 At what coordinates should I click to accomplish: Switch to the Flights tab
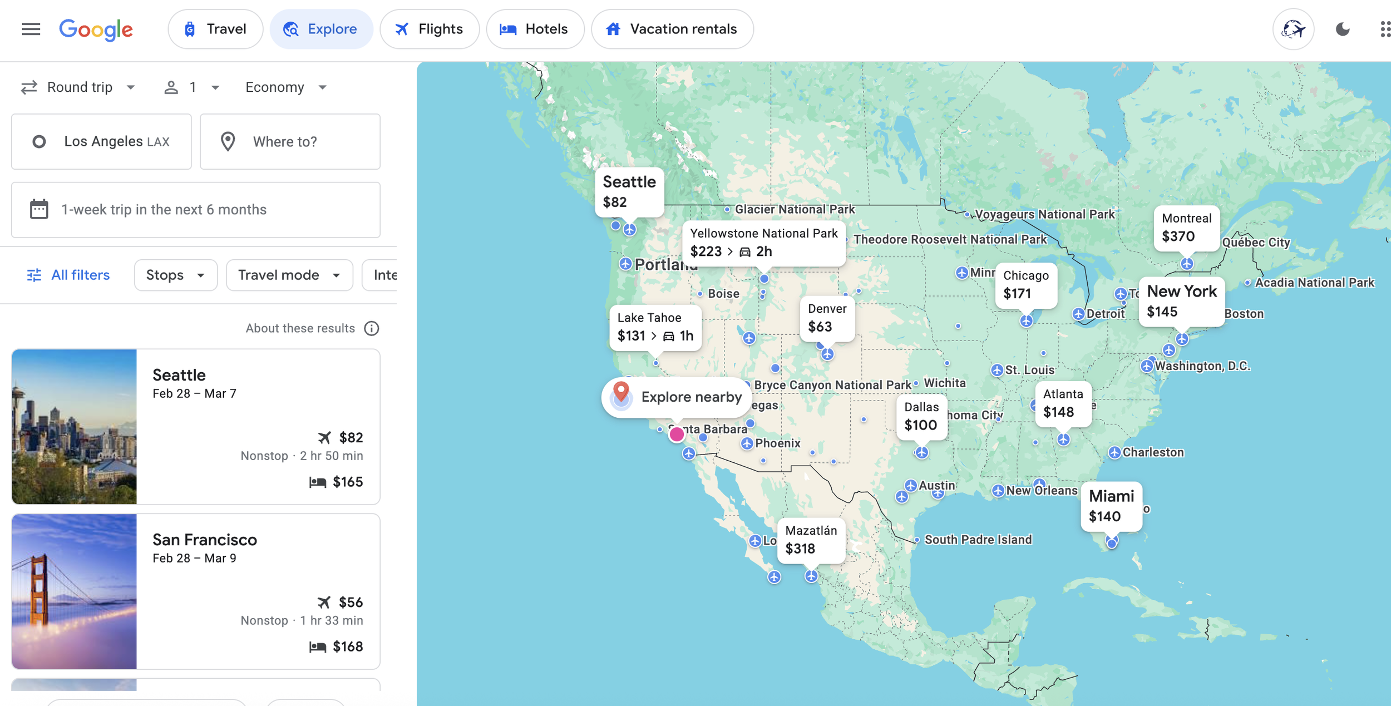coord(429,29)
